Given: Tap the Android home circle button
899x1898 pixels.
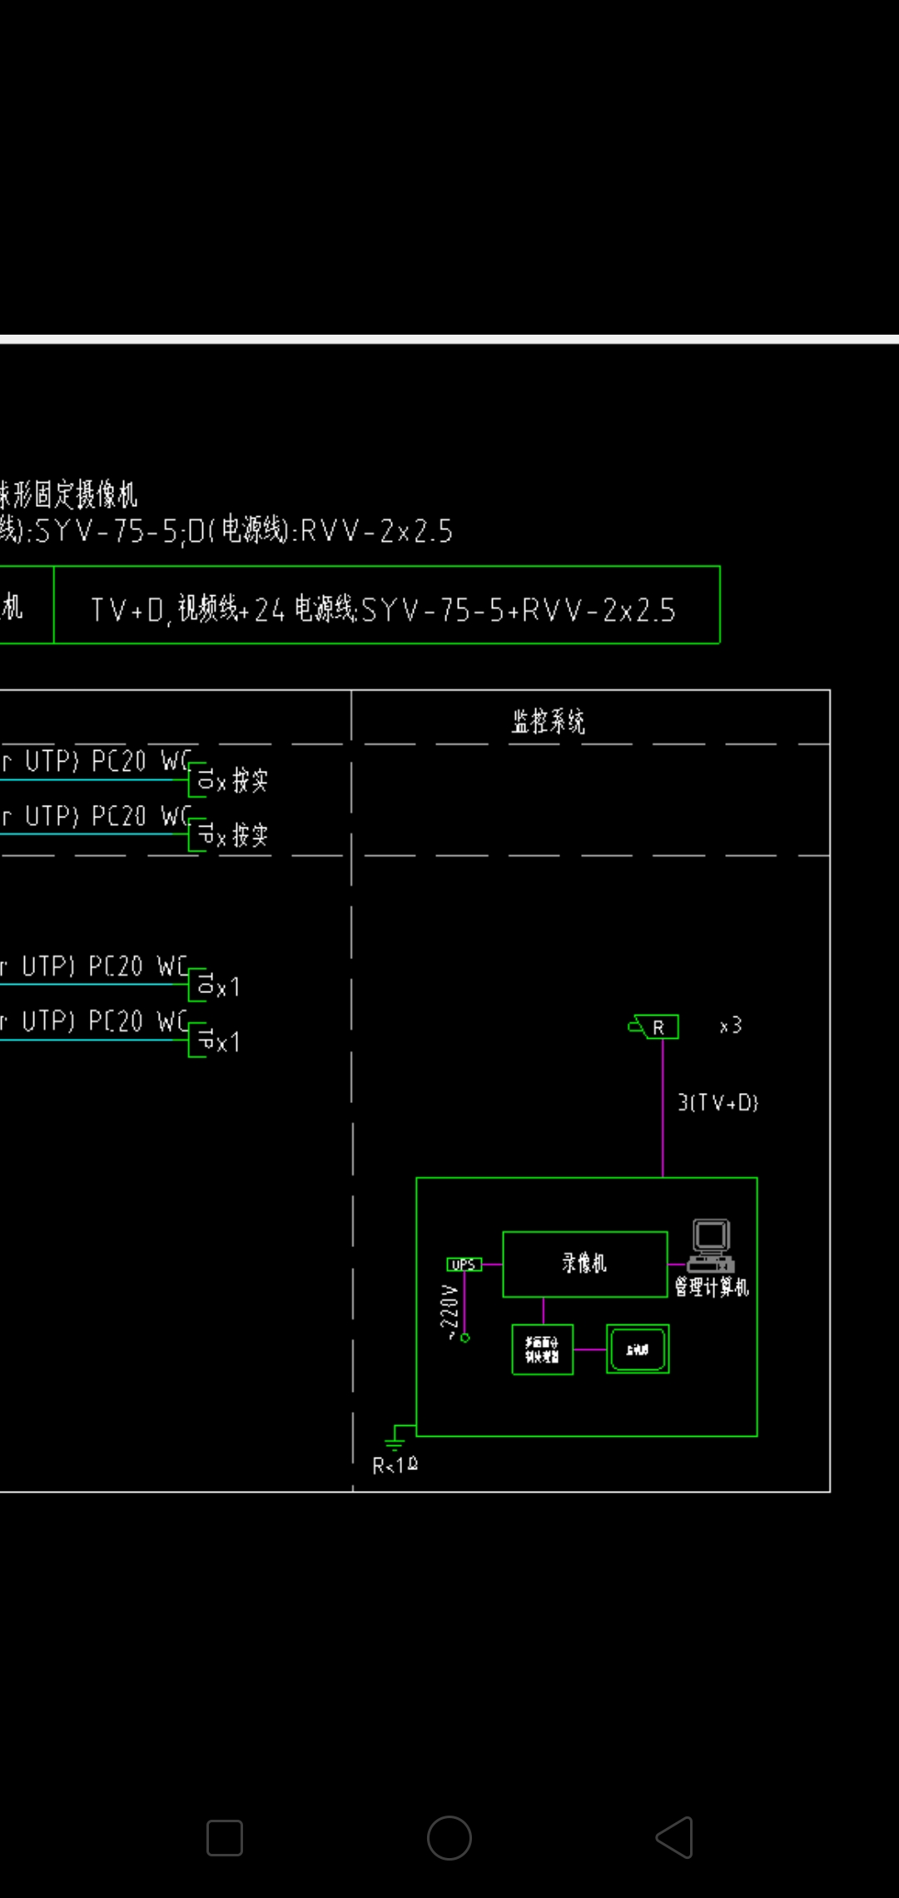Looking at the screenshot, I should [x=449, y=1837].
